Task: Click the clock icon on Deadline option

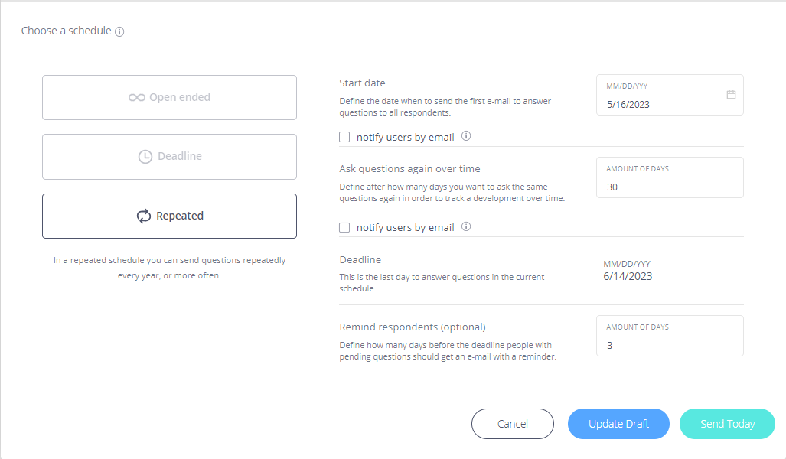Action: click(145, 157)
